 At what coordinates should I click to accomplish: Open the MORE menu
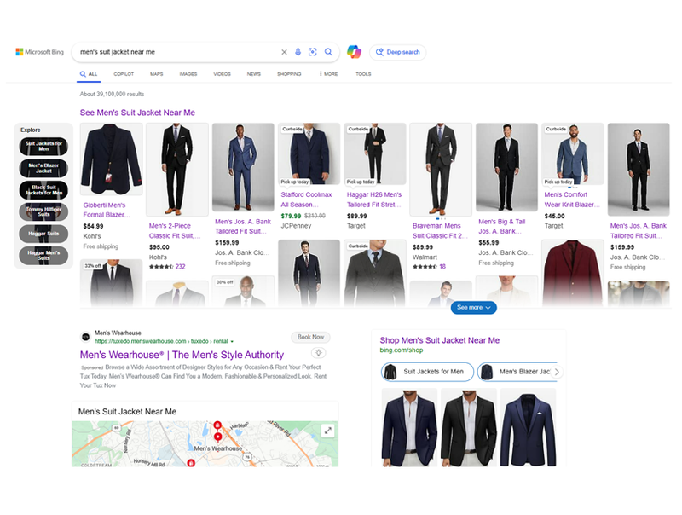click(329, 74)
